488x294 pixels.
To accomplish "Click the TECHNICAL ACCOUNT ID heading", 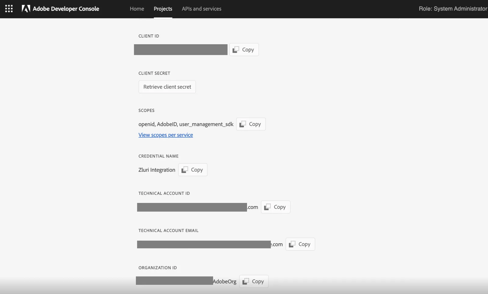I will coord(164,193).
